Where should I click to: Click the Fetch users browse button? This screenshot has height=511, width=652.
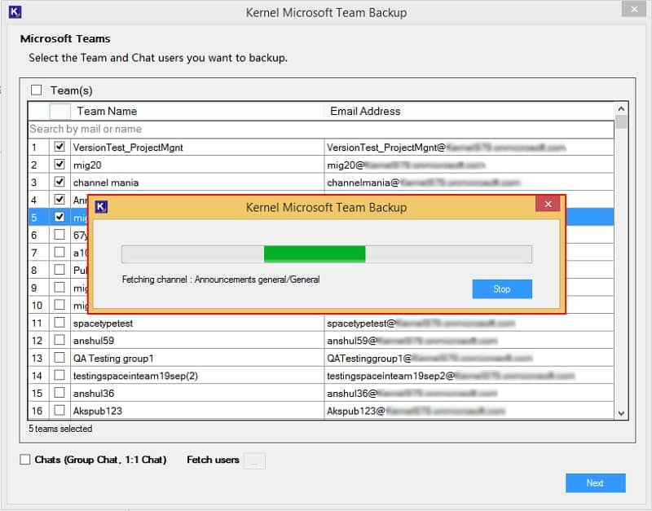pyautogui.click(x=254, y=460)
